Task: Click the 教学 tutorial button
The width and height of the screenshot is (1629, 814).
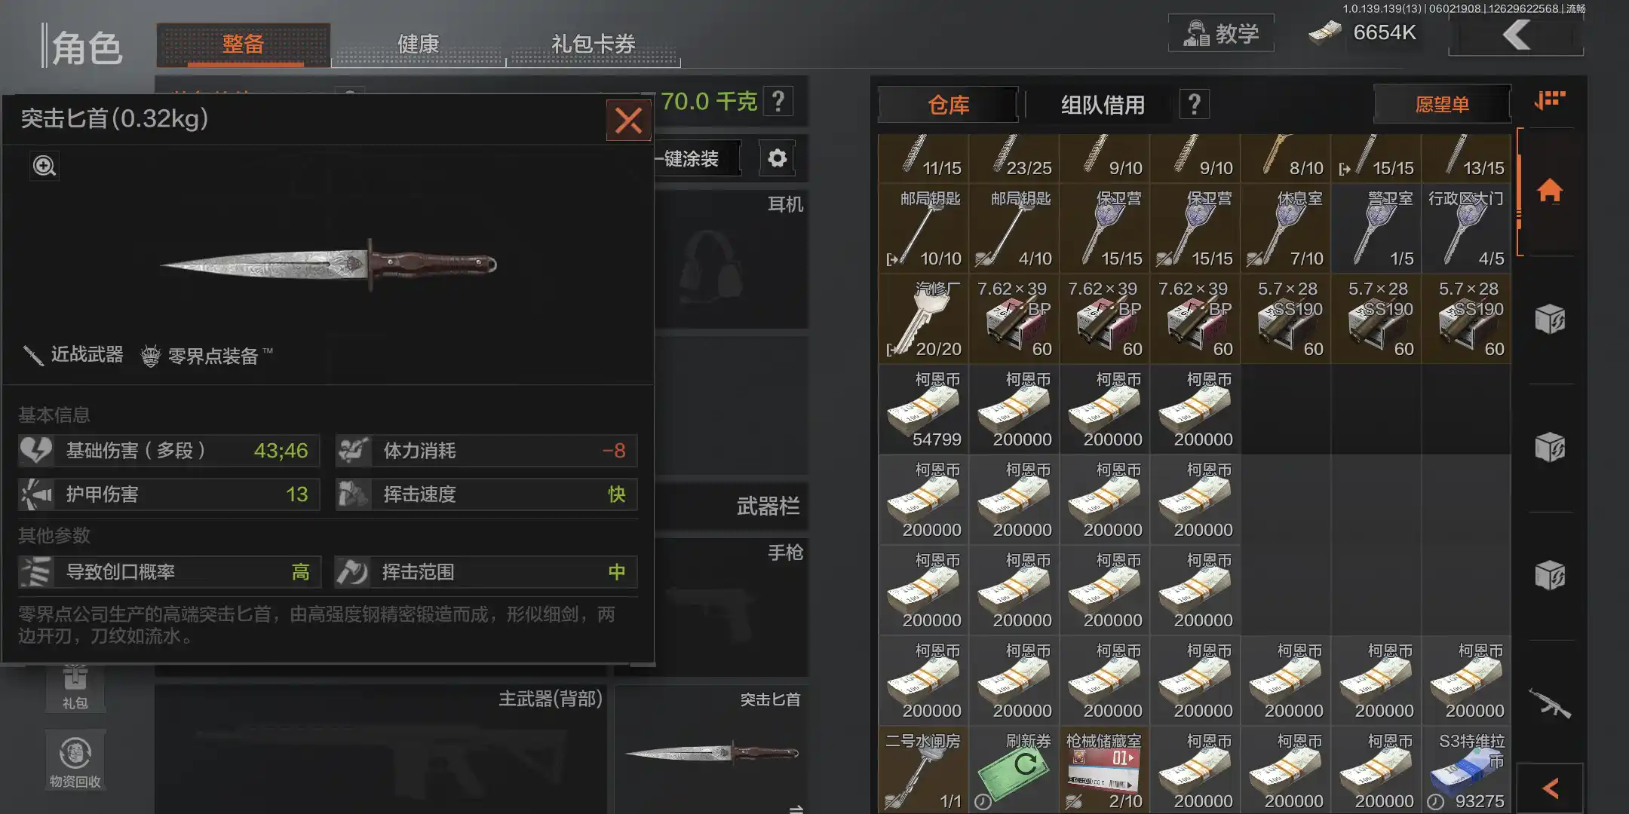Action: [x=1221, y=33]
